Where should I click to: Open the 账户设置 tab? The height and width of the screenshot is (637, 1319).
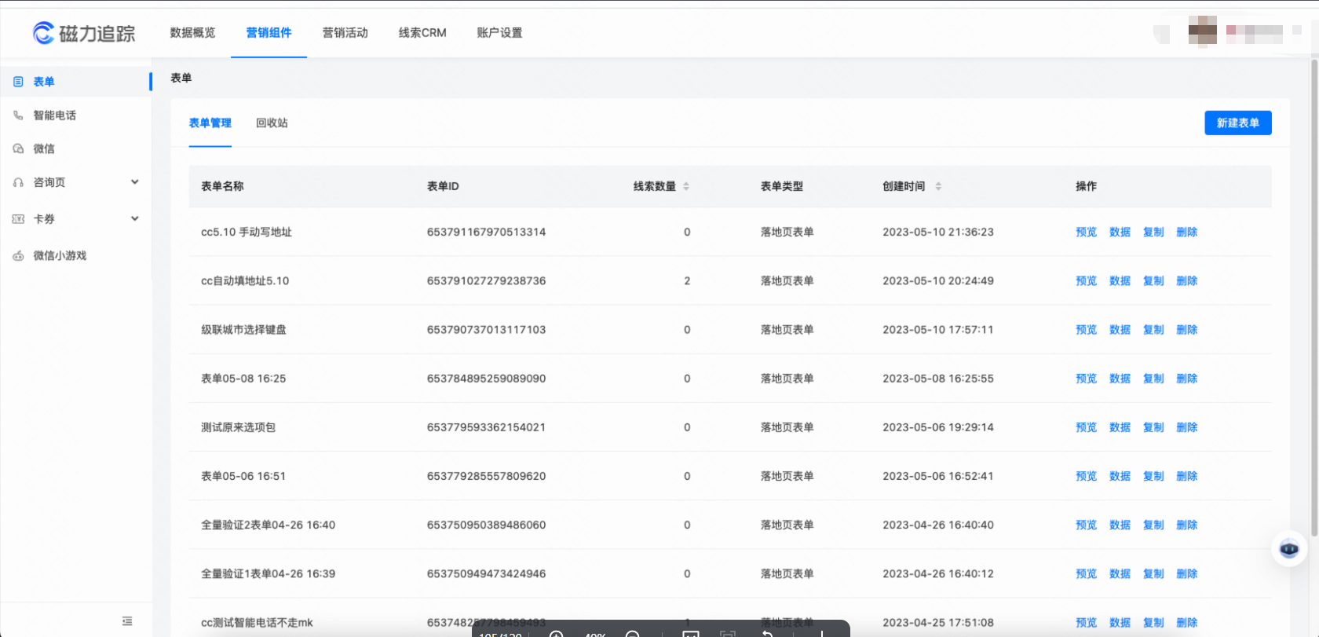point(499,33)
